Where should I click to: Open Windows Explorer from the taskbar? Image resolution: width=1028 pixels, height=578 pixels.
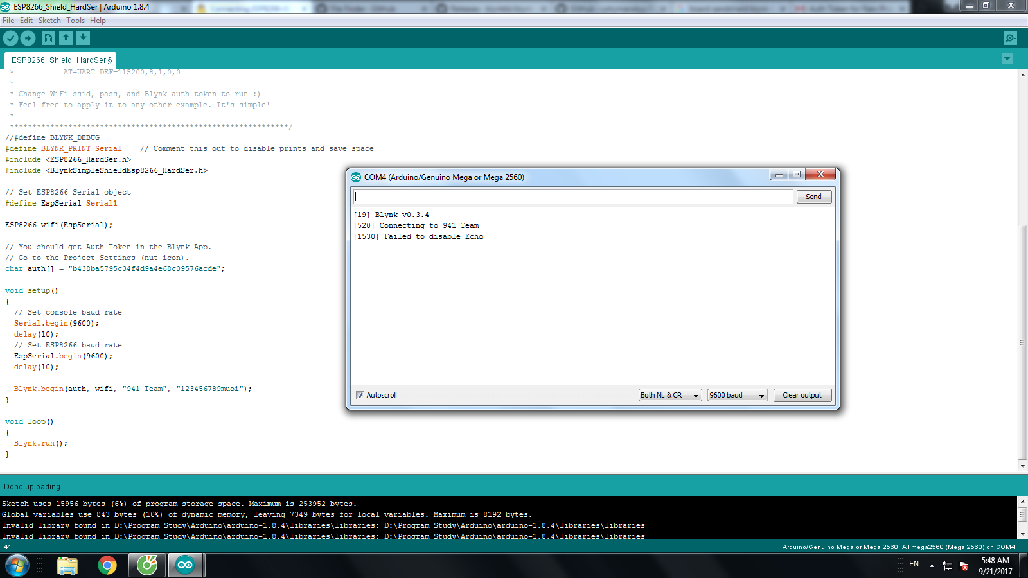coord(67,565)
